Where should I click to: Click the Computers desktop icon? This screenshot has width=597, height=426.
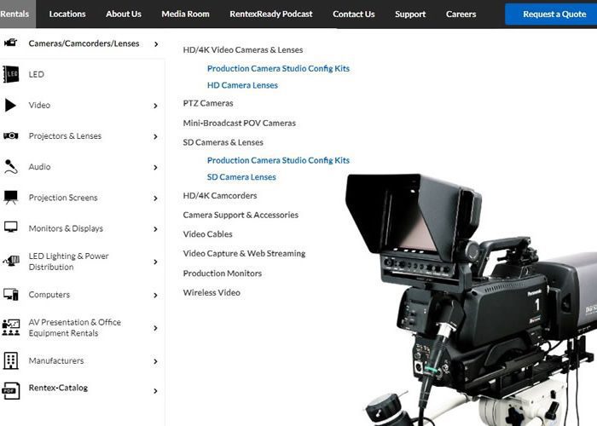point(10,295)
